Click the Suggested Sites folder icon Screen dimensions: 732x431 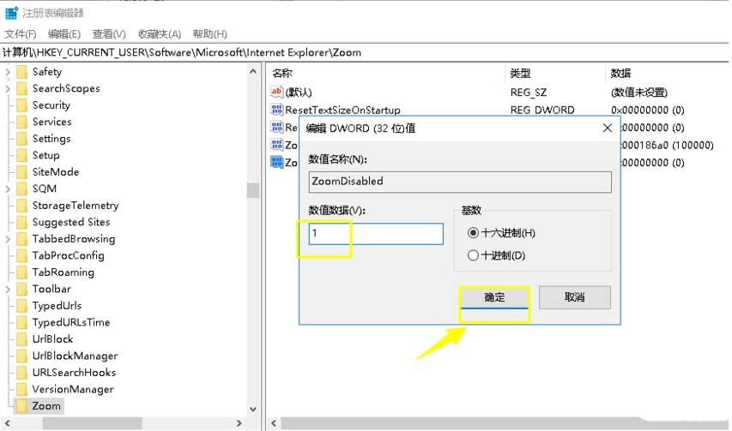point(21,222)
